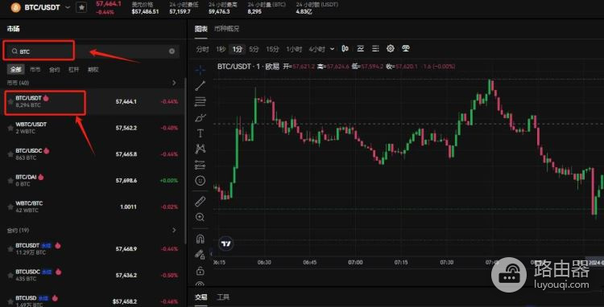Click the hot flame icon beside BTC/DAI
Viewport: 604px width, 307px height.
41,177
